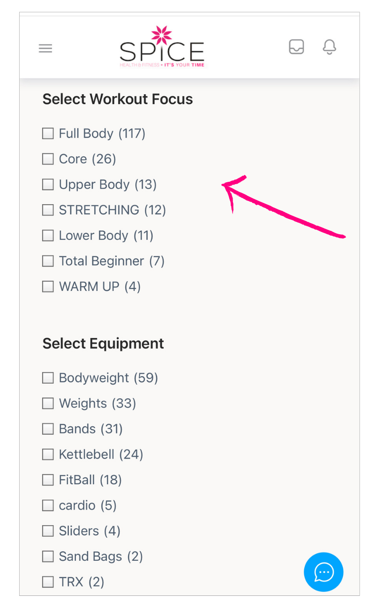
Task: Open the inbox tray icon
Action: click(x=296, y=47)
